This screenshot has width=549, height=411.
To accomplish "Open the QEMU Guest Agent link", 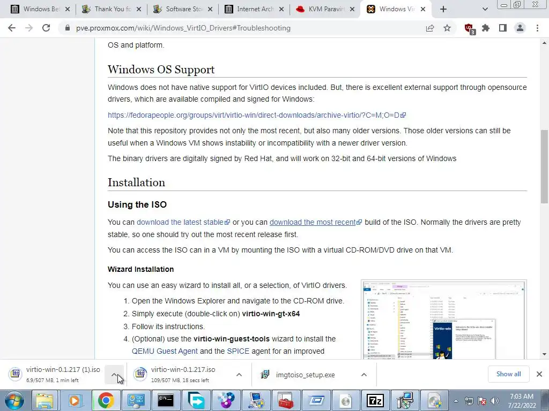I will click(x=165, y=351).
